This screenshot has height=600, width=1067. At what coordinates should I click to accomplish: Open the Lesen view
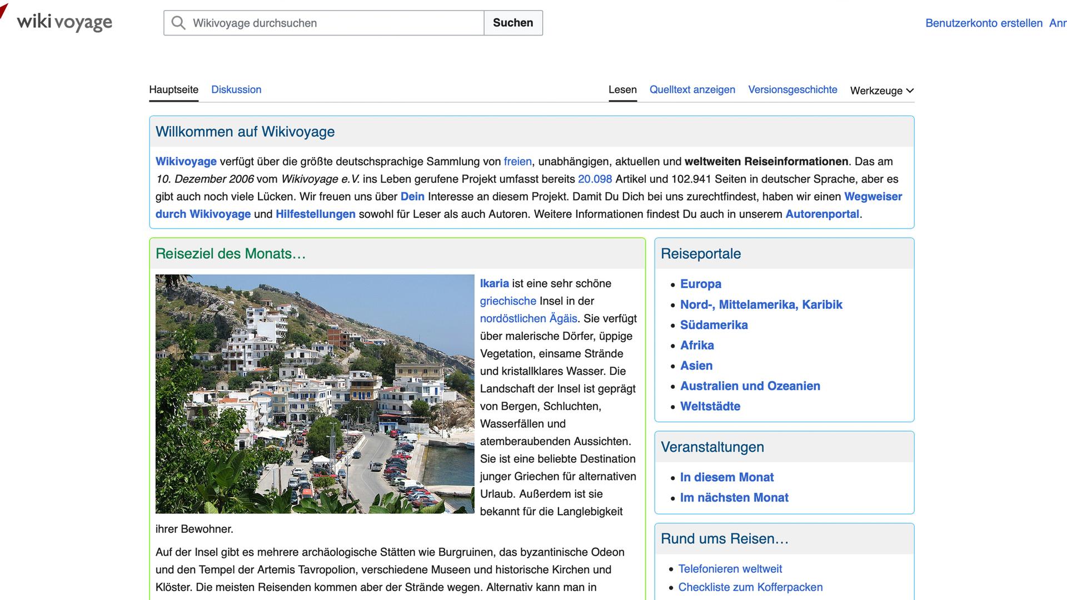(622, 89)
